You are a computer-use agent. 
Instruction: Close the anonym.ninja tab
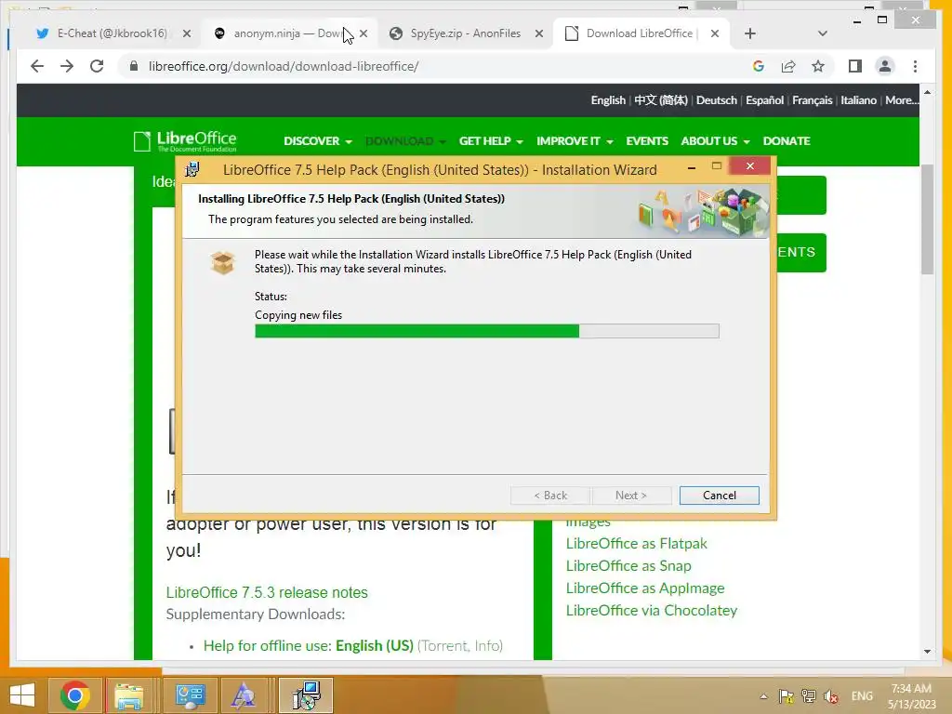[364, 33]
